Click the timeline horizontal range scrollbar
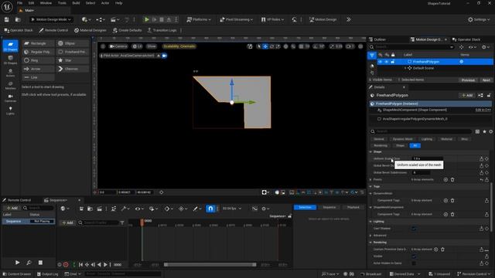 point(210,265)
